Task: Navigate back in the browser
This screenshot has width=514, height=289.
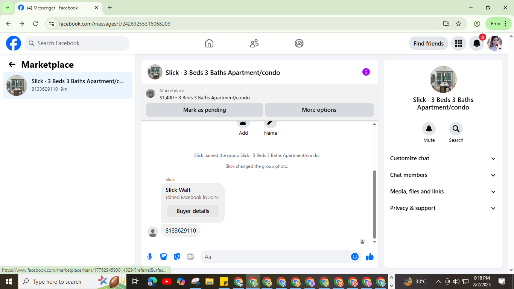Action: point(8,24)
